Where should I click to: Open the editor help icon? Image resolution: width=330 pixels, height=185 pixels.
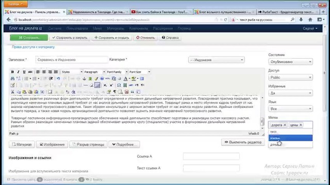coord(102,79)
